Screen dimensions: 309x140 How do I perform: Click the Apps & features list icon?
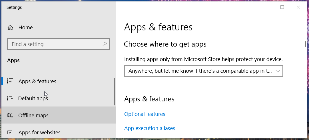[10, 81]
